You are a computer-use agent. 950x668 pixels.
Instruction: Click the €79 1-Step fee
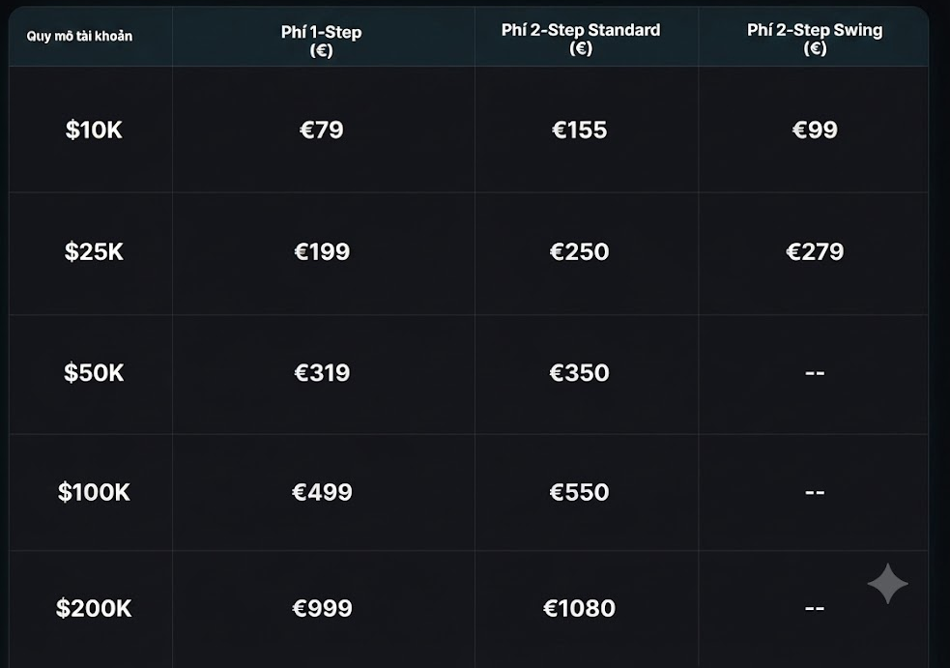[322, 130]
